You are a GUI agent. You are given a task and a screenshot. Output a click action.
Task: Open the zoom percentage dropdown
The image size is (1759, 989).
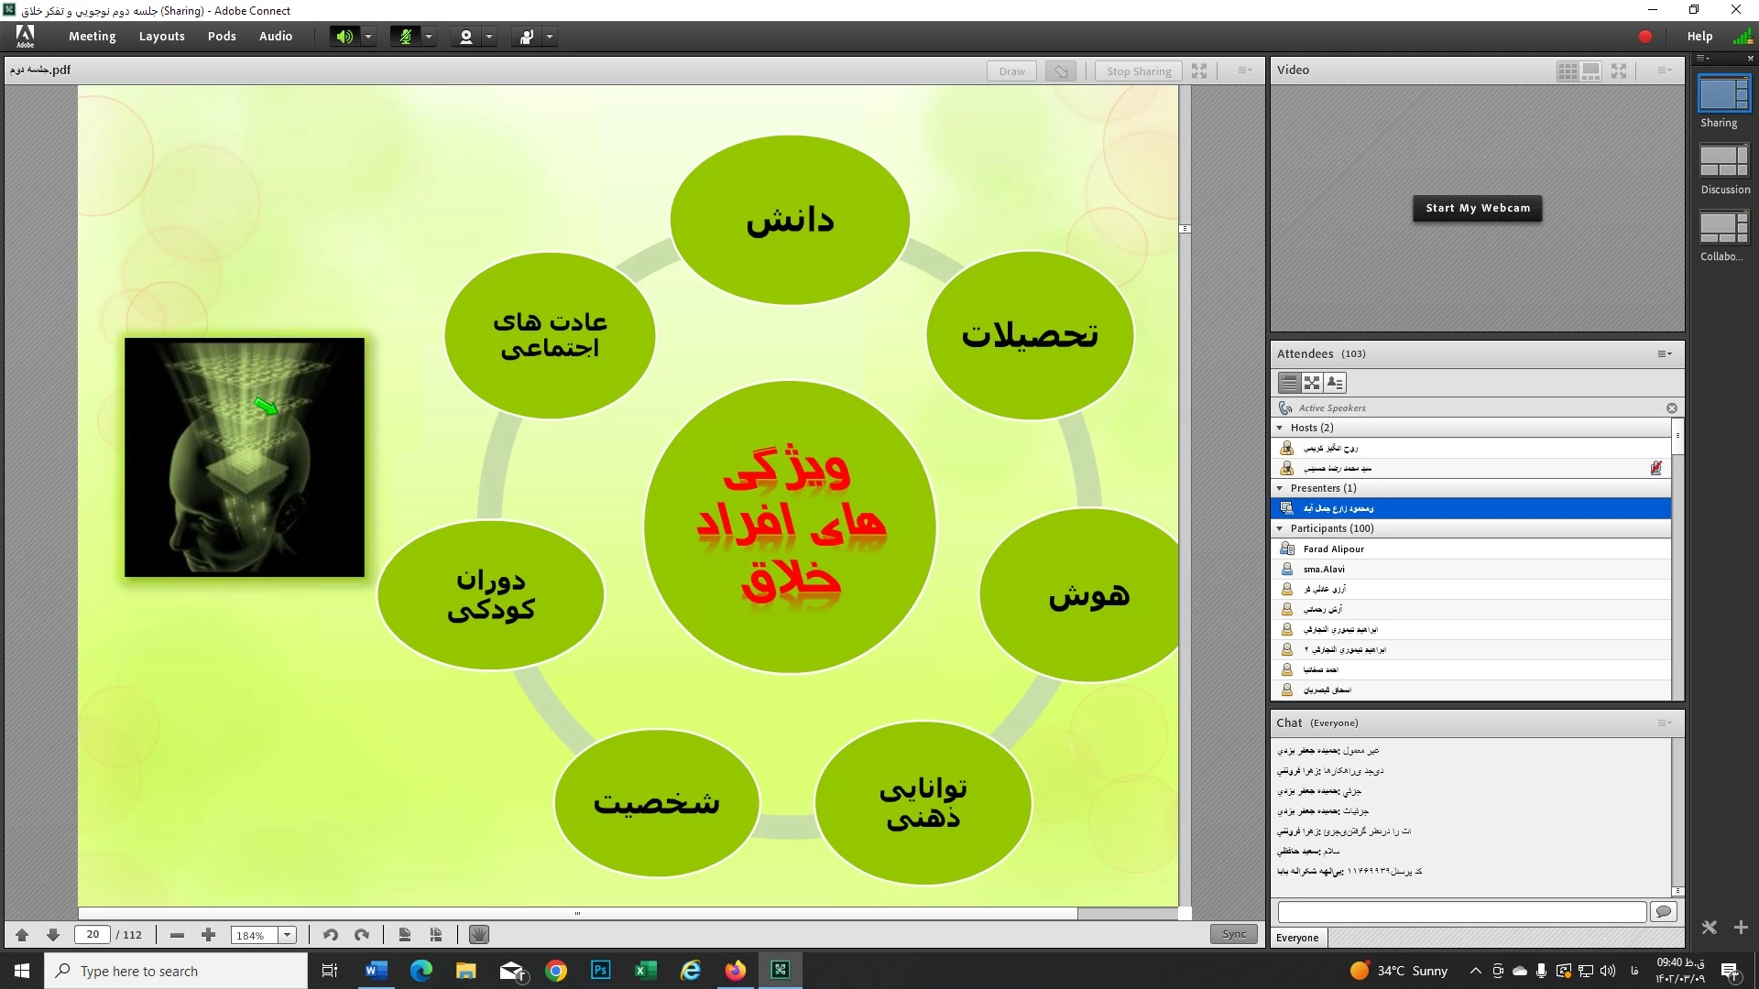click(x=288, y=935)
